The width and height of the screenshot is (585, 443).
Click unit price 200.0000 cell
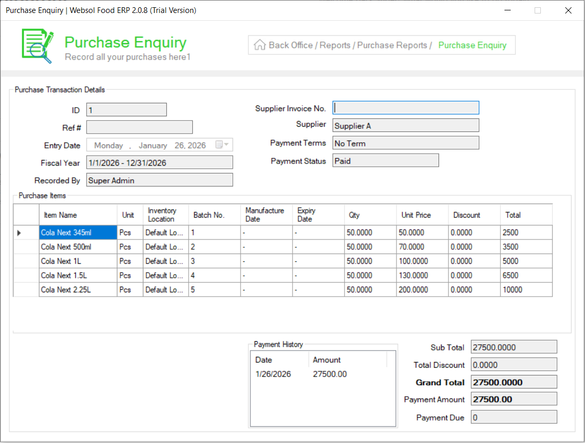[x=422, y=290]
